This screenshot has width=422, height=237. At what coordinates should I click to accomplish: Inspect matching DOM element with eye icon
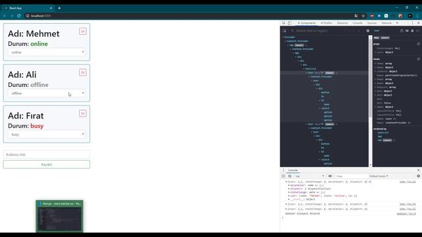pos(407,31)
